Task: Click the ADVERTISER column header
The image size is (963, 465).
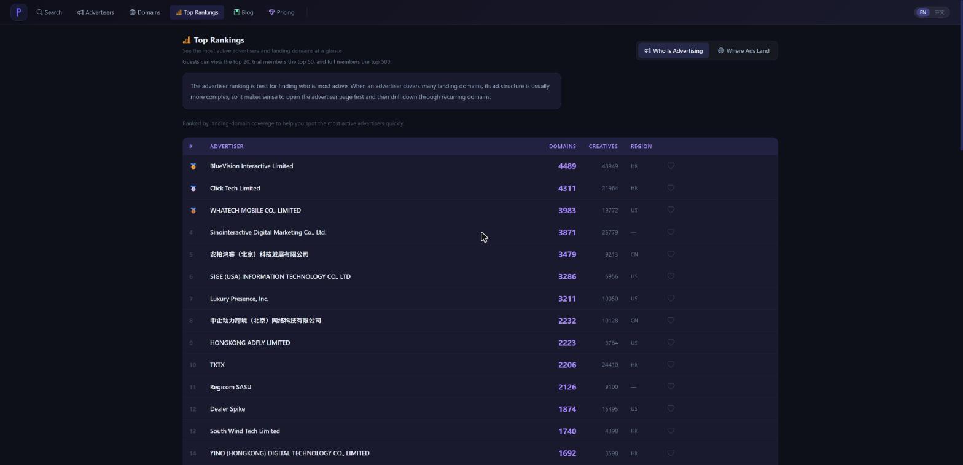Action: [227, 146]
